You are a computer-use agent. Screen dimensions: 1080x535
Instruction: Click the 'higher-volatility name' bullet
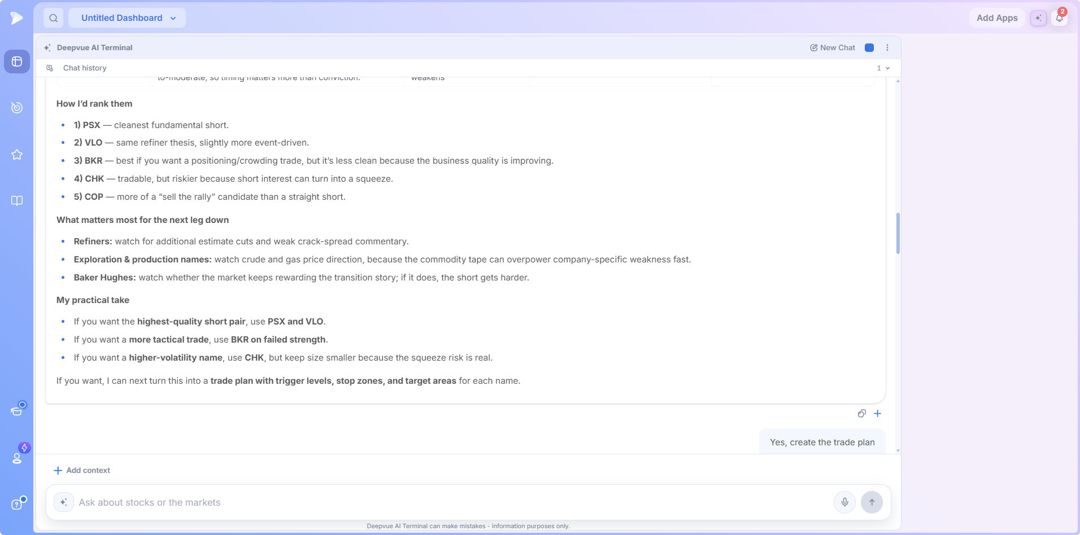[x=283, y=358]
